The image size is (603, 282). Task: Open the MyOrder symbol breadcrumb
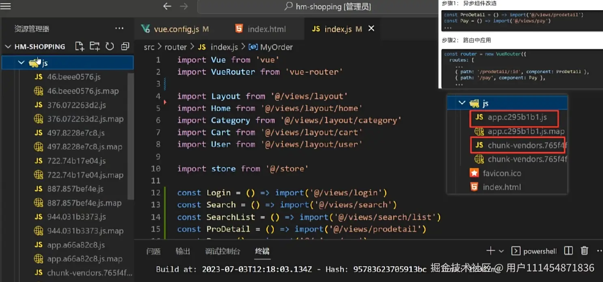270,47
